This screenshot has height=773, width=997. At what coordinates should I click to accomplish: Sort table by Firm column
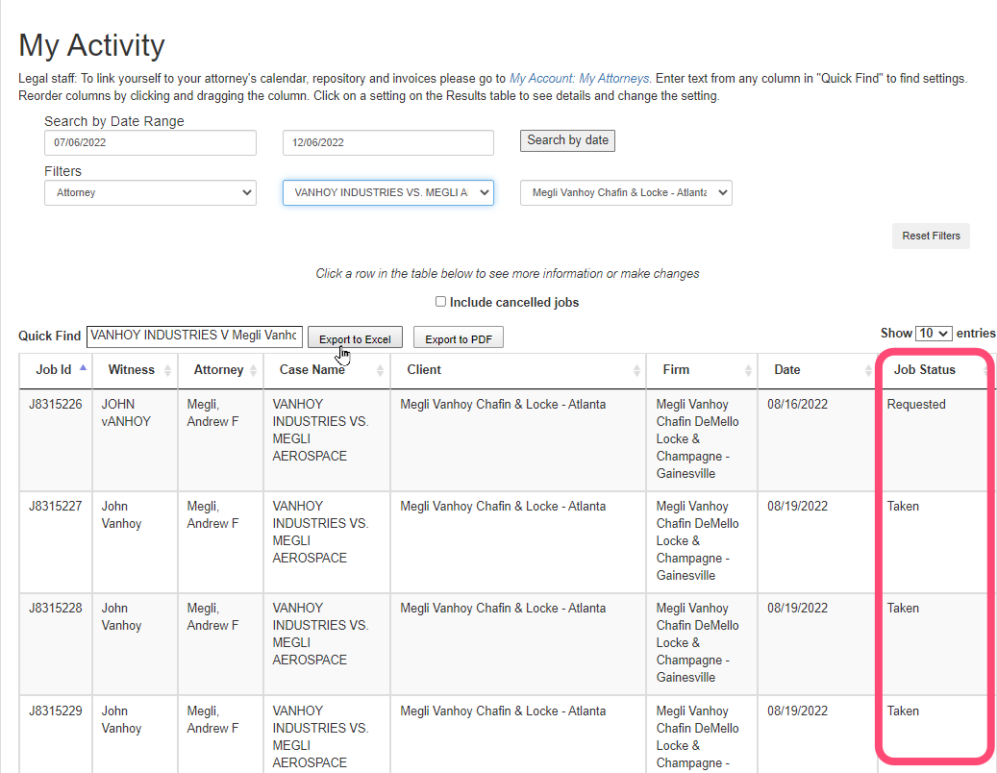point(701,370)
